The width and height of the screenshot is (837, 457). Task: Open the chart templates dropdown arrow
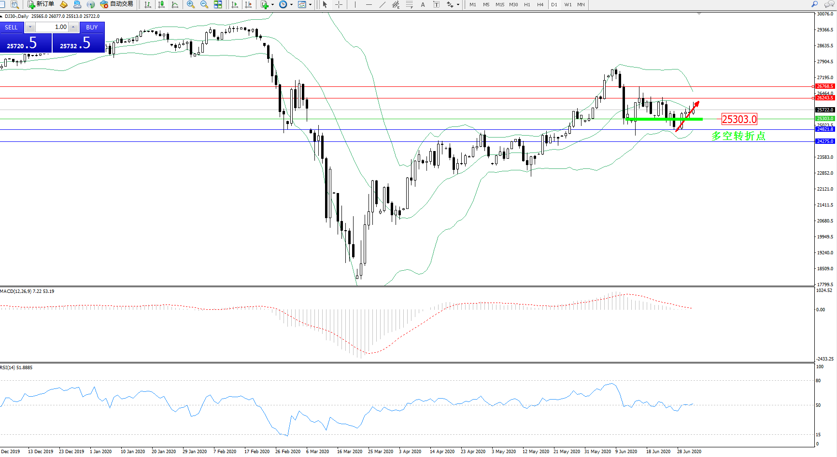click(x=310, y=4)
